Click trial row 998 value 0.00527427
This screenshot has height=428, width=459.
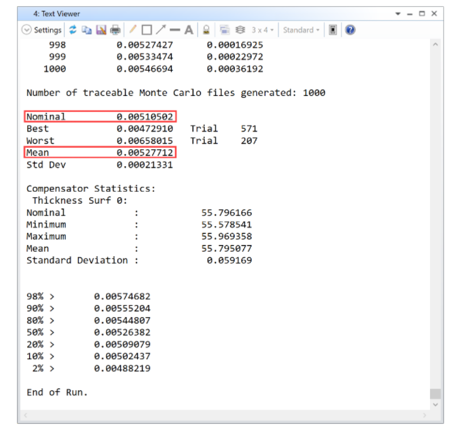click(145, 45)
